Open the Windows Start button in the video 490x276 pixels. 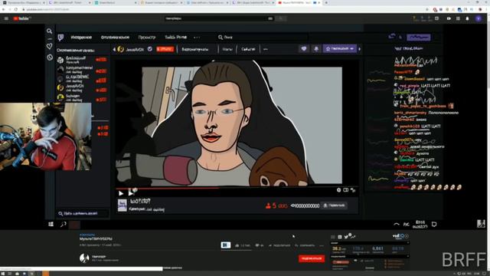pos(51,224)
